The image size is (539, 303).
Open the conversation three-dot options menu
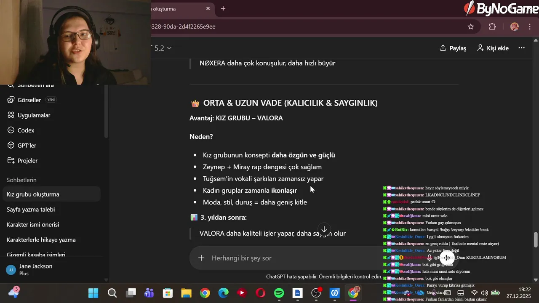tap(521, 48)
